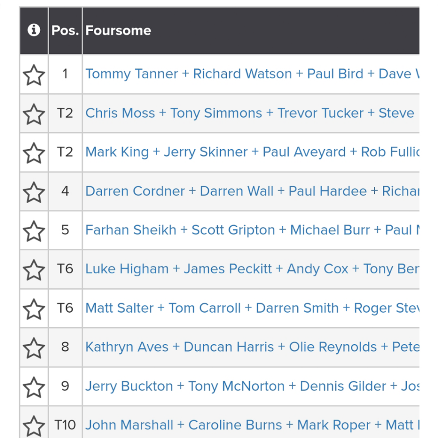Image resolution: width=438 pixels, height=438 pixels.
Task: Star the Tommy Tanner foursome row
Action: pyautogui.click(x=34, y=75)
